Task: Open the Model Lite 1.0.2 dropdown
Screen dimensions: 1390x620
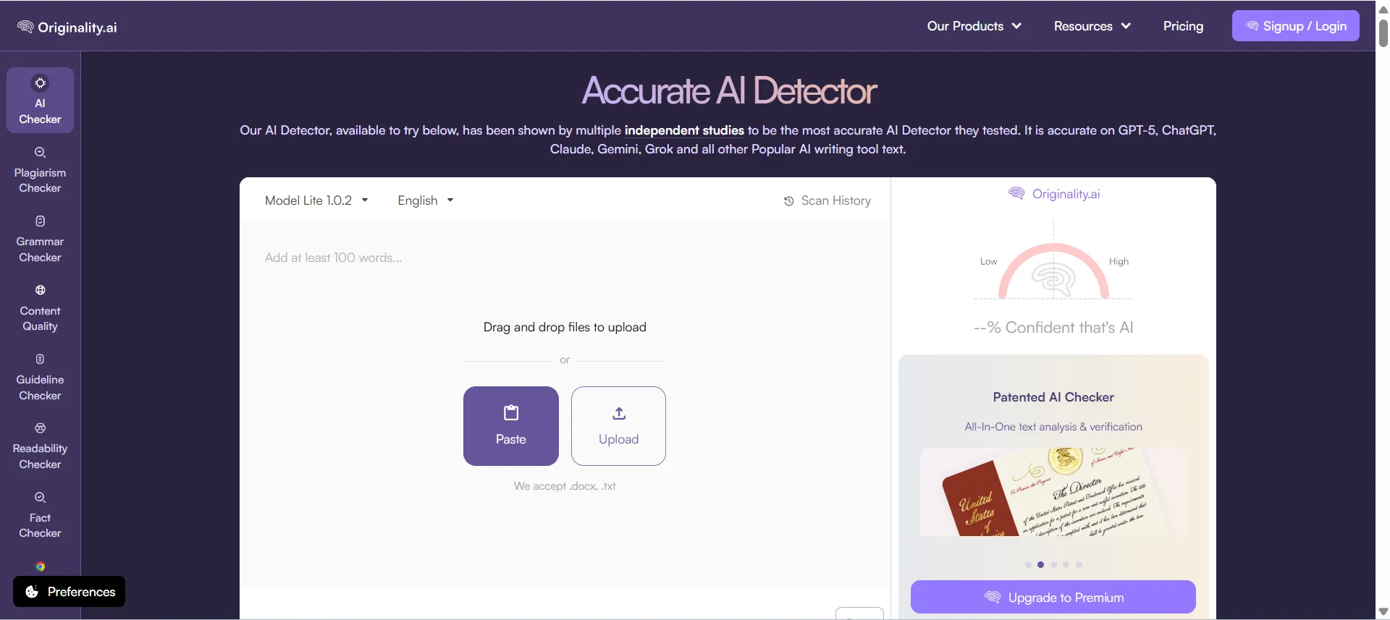Action: 316,200
